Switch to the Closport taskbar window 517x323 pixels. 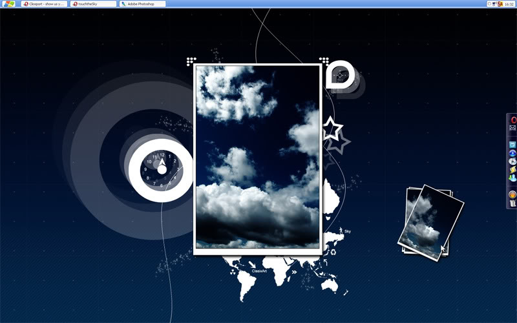pos(44,4)
